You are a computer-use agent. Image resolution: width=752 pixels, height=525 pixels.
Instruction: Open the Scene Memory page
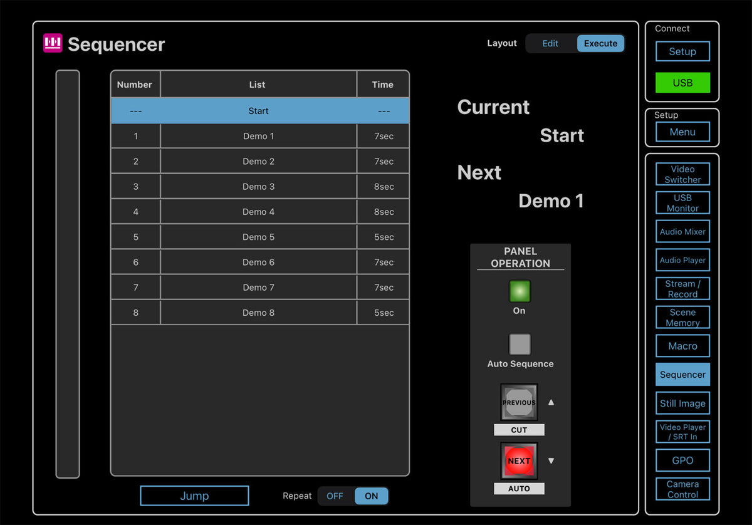coord(682,318)
